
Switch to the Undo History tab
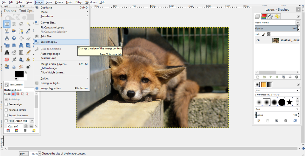(x=277, y=17)
